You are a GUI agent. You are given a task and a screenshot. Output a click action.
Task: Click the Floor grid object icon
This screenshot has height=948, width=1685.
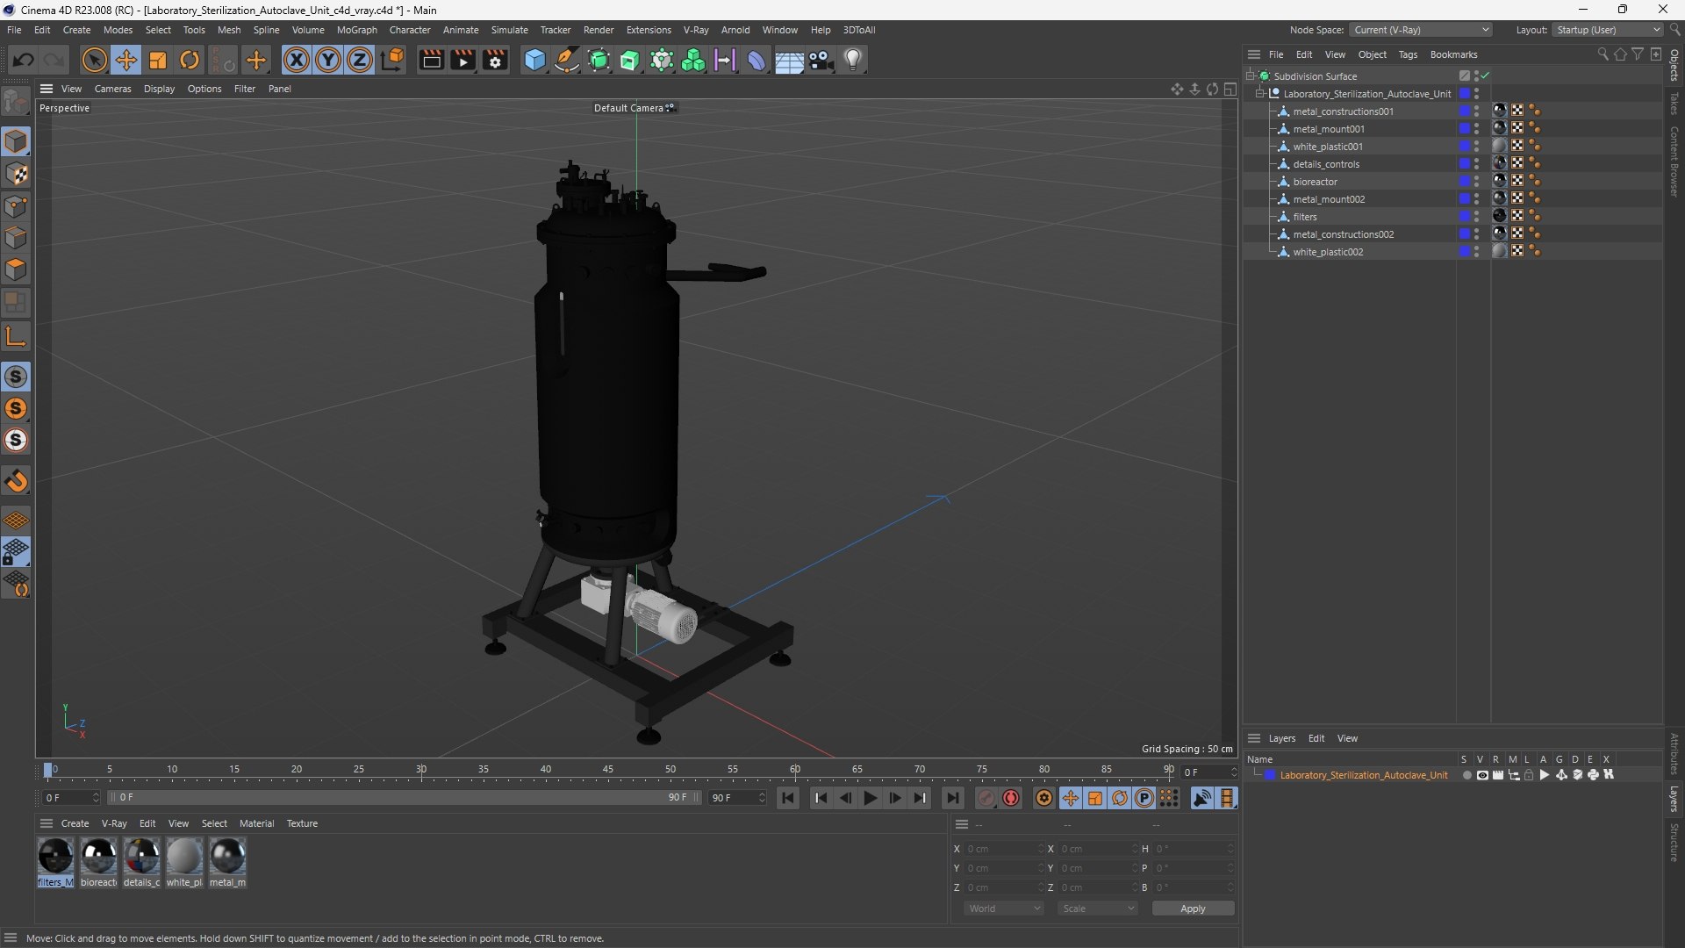click(x=789, y=60)
